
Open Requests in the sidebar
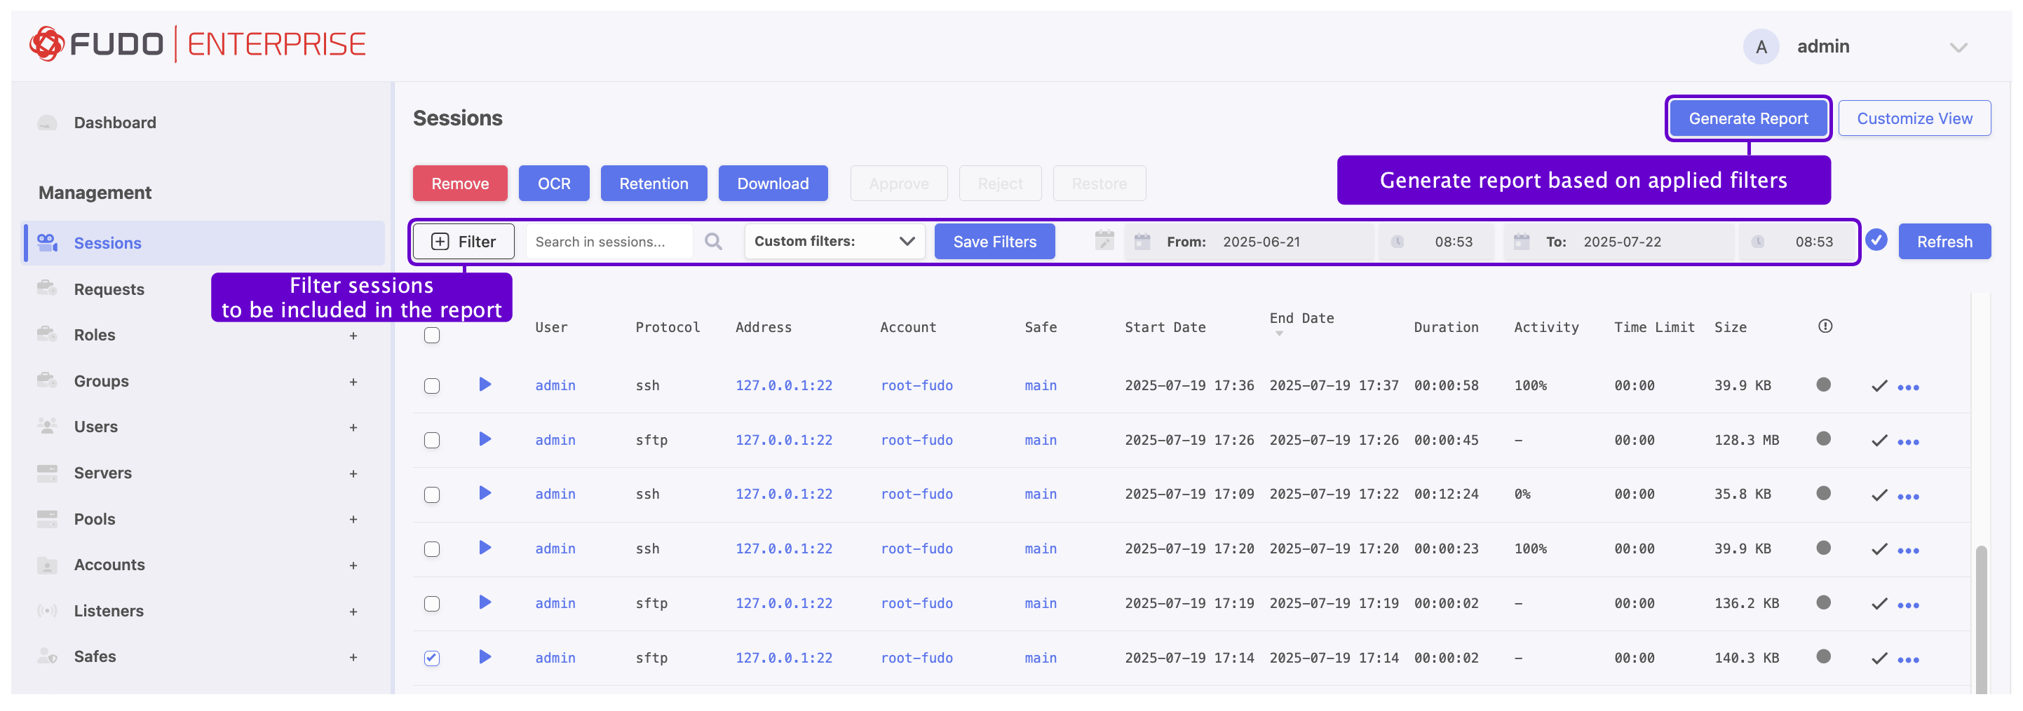[x=109, y=289]
